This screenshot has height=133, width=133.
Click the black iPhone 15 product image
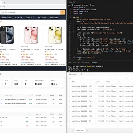(x=7, y=35)
